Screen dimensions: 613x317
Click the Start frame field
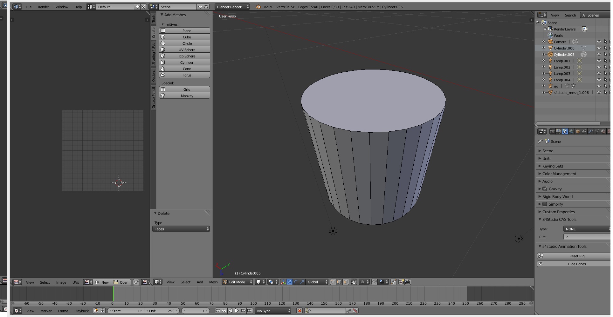coord(126,311)
